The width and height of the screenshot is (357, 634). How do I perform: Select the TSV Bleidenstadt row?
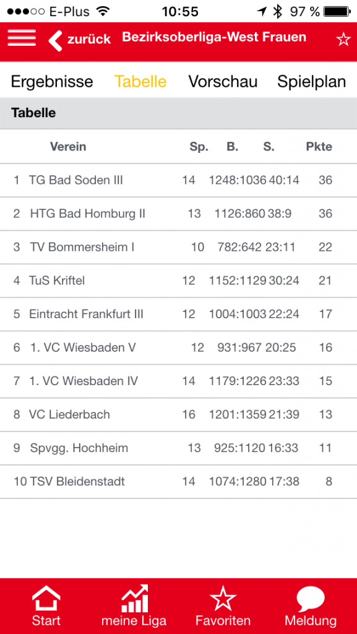point(178,482)
